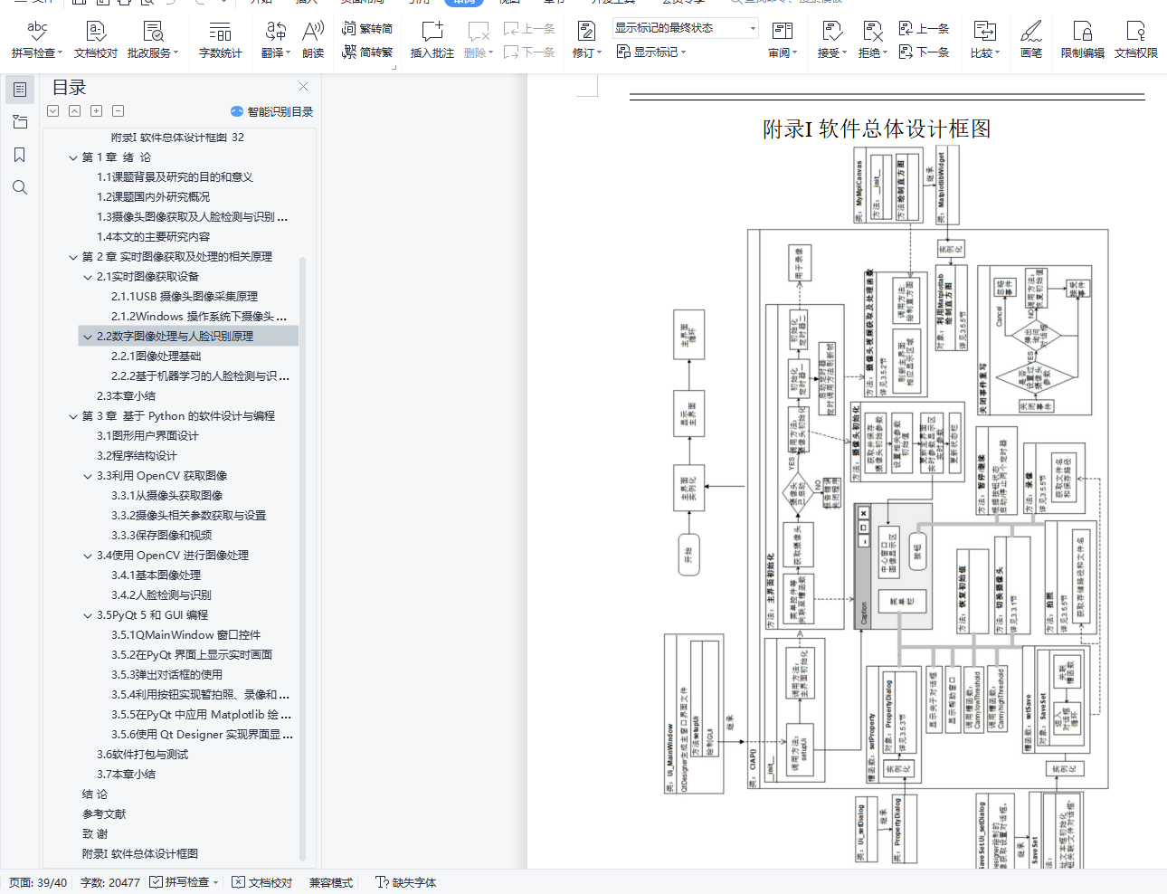Open 限制编辑 restrict editing
The height and width of the screenshot is (894, 1167).
point(1083,41)
